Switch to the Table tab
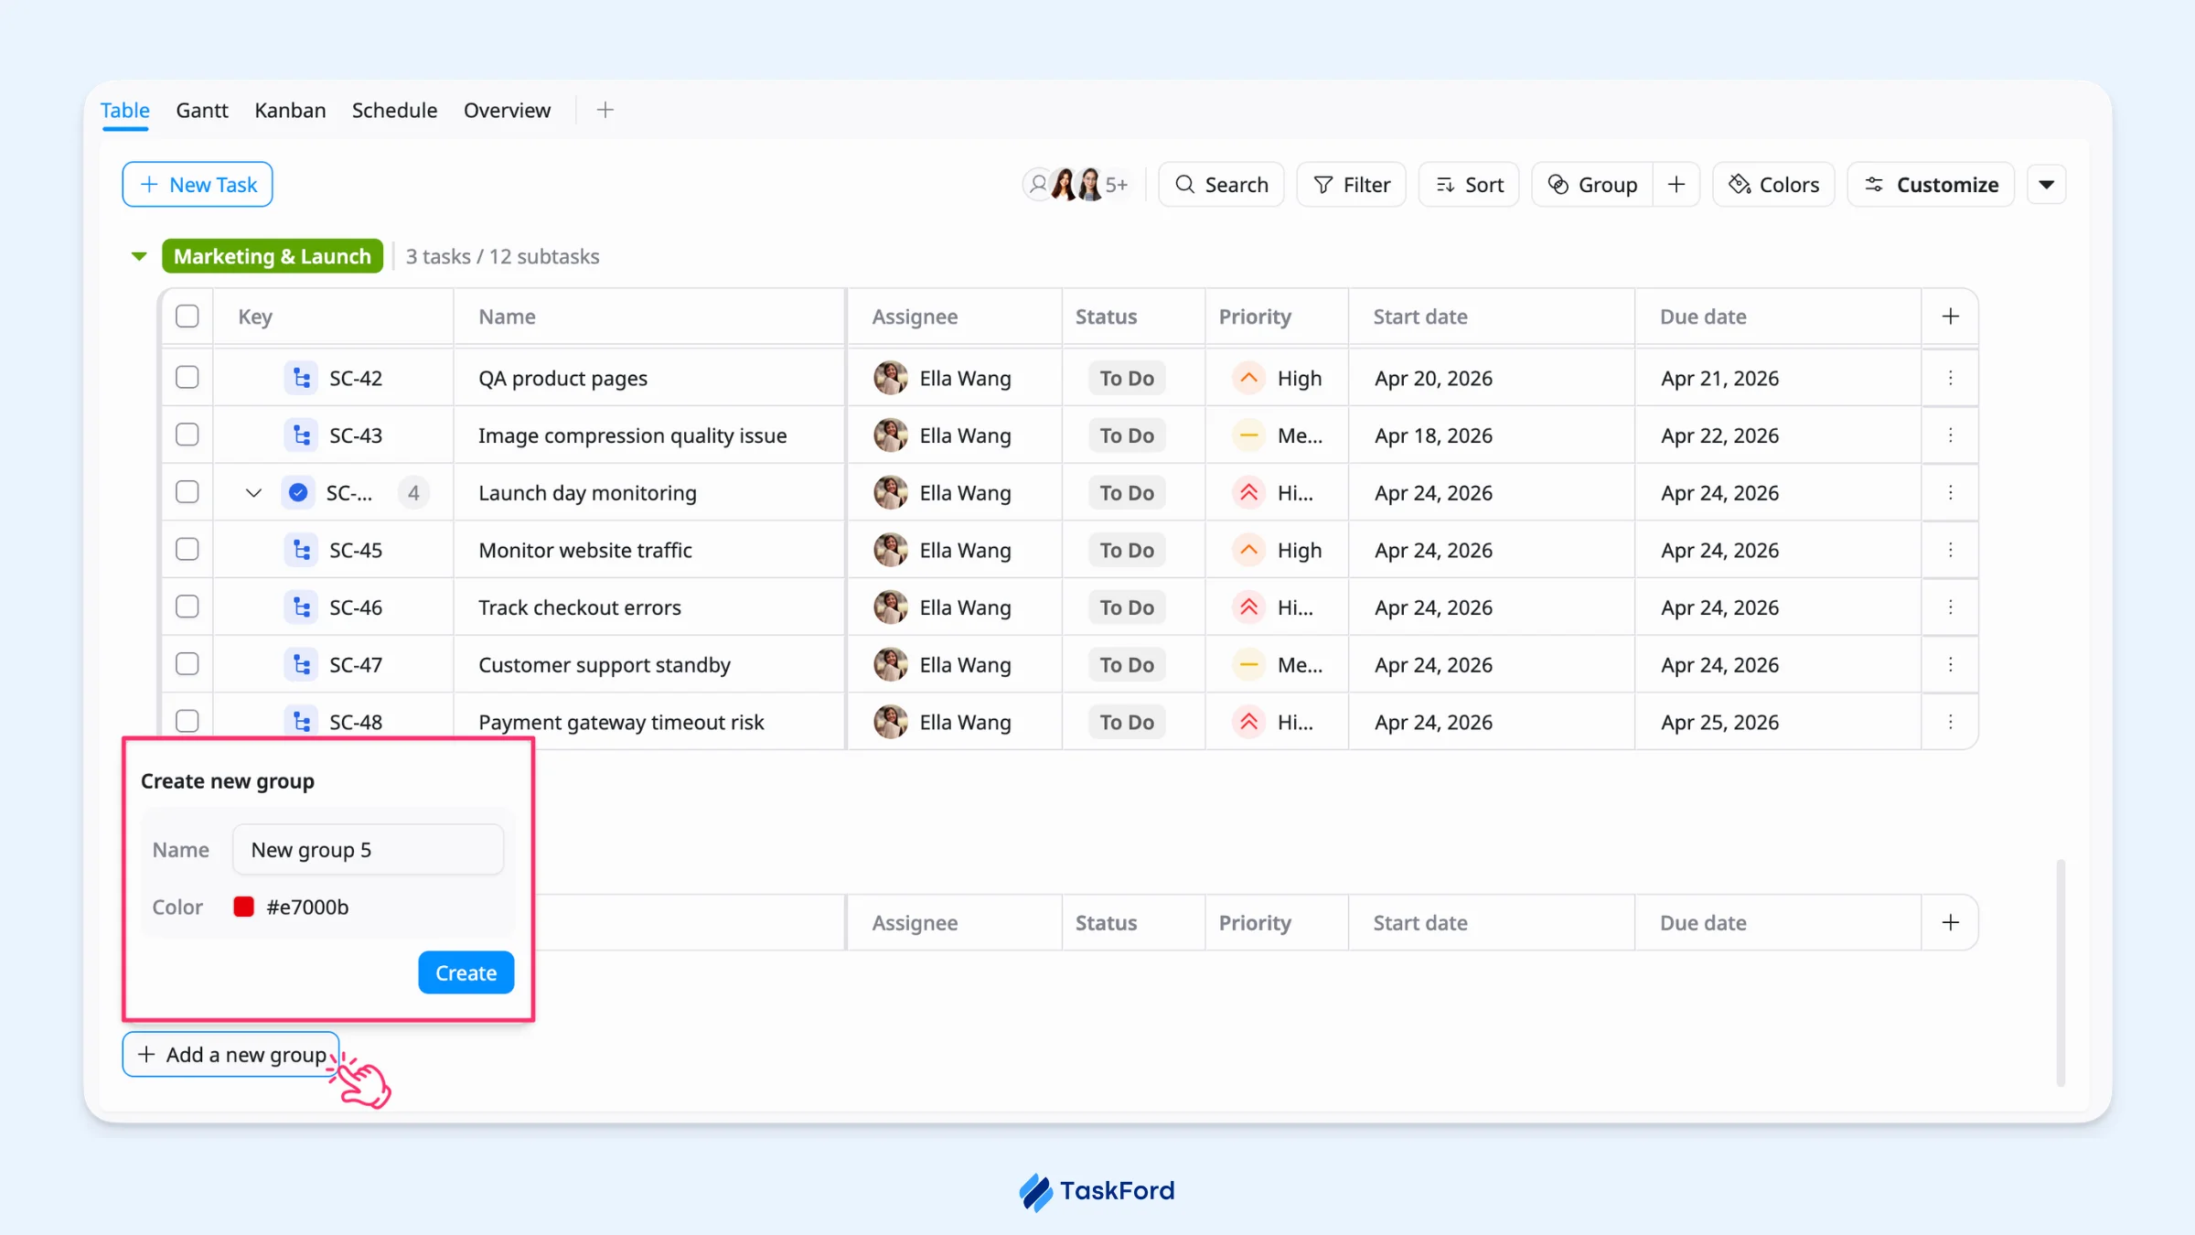The image size is (2195, 1235). point(125,110)
